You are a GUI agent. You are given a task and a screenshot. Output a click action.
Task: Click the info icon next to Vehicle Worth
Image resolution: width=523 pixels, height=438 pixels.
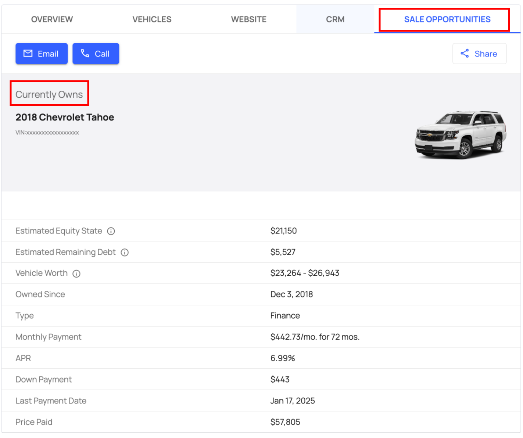(x=76, y=274)
